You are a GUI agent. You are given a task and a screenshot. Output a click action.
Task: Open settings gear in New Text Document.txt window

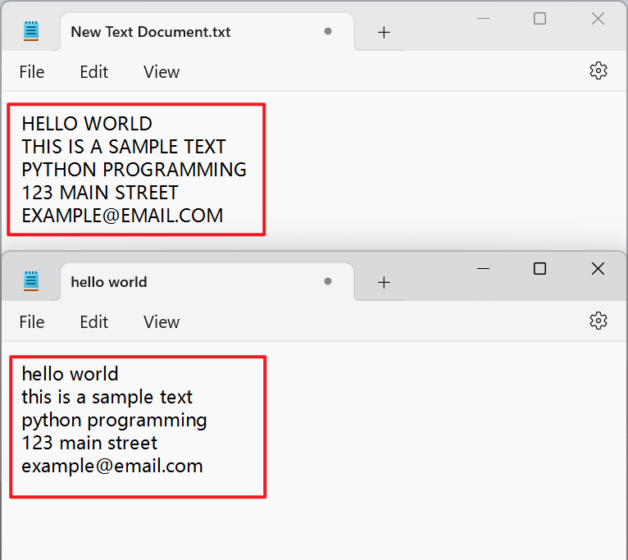click(x=598, y=71)
